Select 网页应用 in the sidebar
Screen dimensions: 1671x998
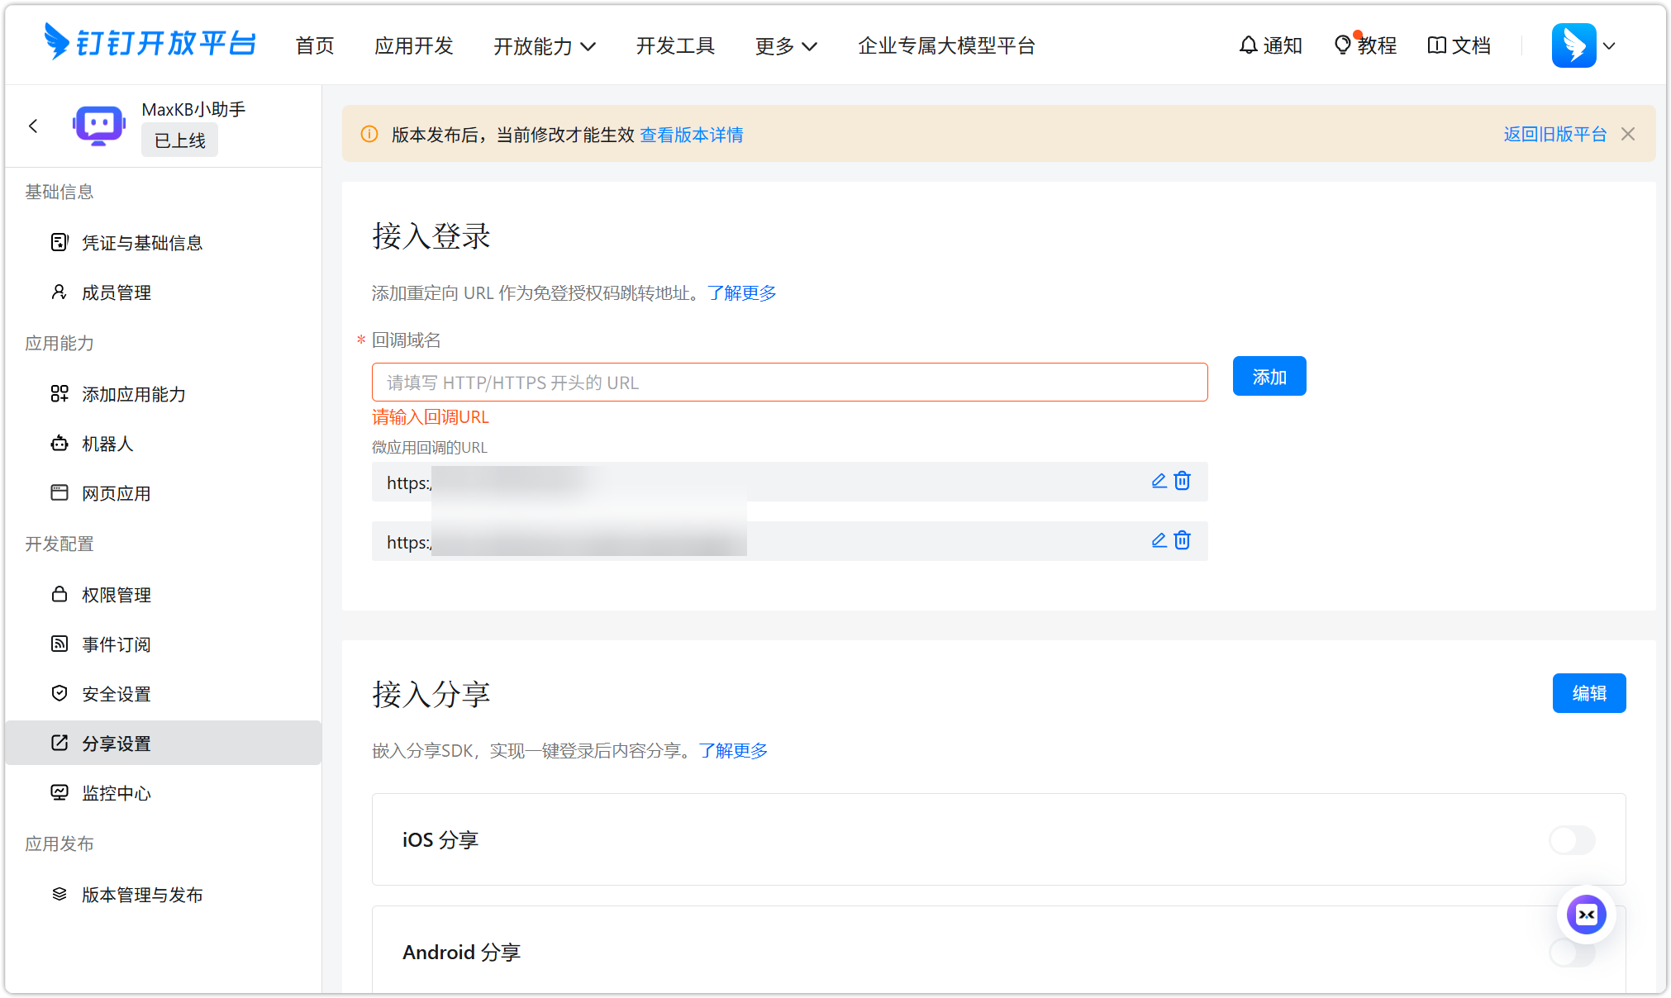[115, 493]
